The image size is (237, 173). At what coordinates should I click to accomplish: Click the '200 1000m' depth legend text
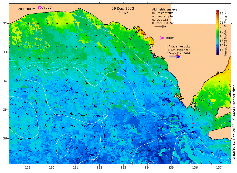27,9
